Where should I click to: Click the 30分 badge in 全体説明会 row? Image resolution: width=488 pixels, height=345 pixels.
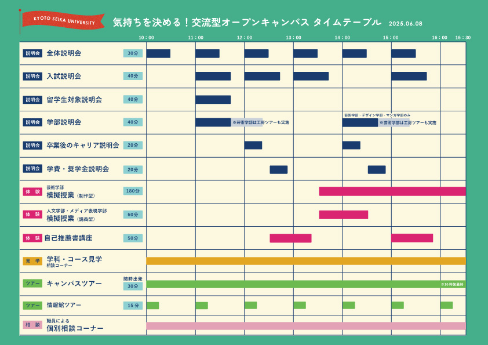pos(133,53)
